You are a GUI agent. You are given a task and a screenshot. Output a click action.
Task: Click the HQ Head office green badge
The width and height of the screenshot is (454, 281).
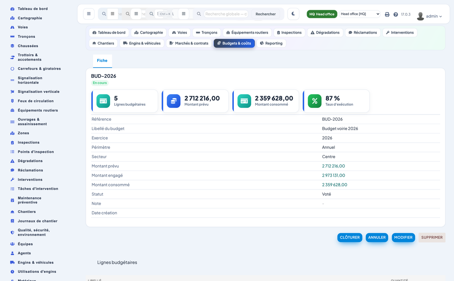click(322, 14)
